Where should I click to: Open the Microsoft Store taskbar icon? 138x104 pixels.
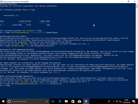click(x=73, y=101)
